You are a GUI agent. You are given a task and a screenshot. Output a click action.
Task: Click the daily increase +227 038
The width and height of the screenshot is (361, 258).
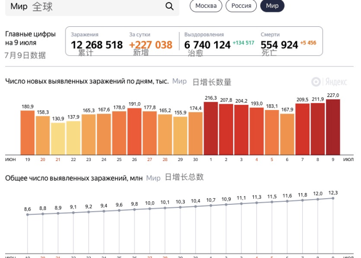click(151, 45)
